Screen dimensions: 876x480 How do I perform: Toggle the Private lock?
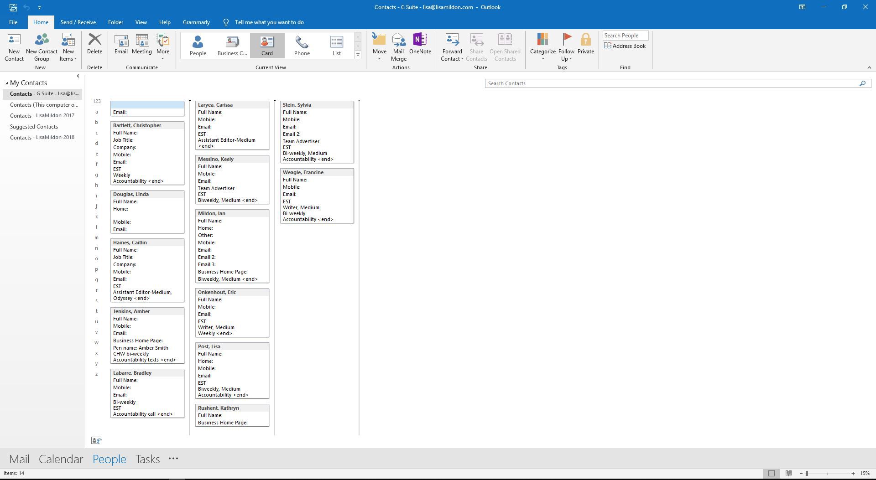(x=585, y=44)
